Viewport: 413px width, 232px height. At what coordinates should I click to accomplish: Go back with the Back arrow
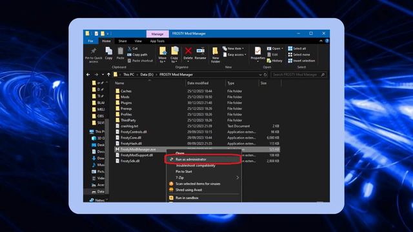tap(88, 75)
